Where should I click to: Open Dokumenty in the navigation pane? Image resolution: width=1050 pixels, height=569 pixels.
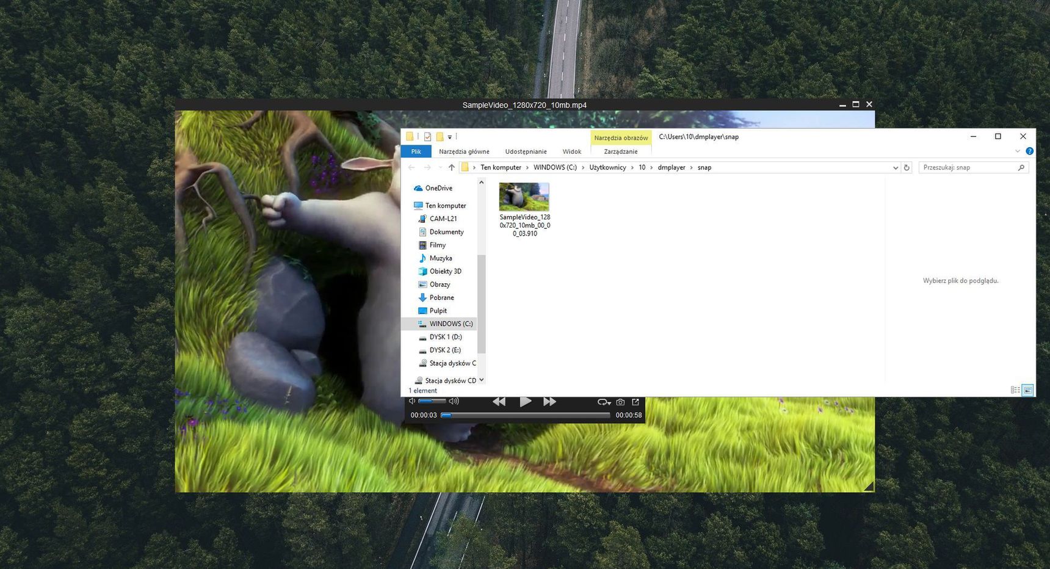[x=441, y=232]
